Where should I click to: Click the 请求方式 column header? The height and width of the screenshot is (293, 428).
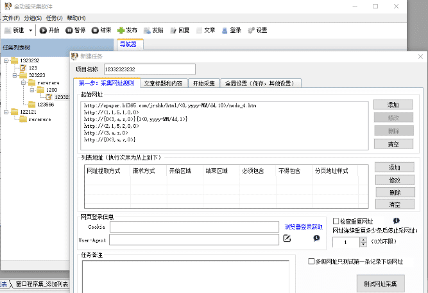(148, 171)
